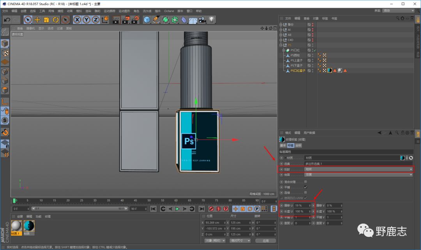Viewport: 421px width, 250px height.
Task: Click the camera object icon
Action: coord(202,20)
